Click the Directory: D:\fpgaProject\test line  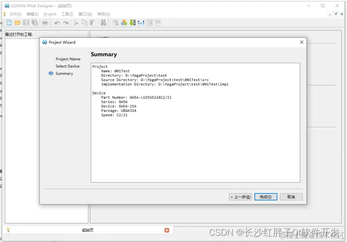coord(134,76)
